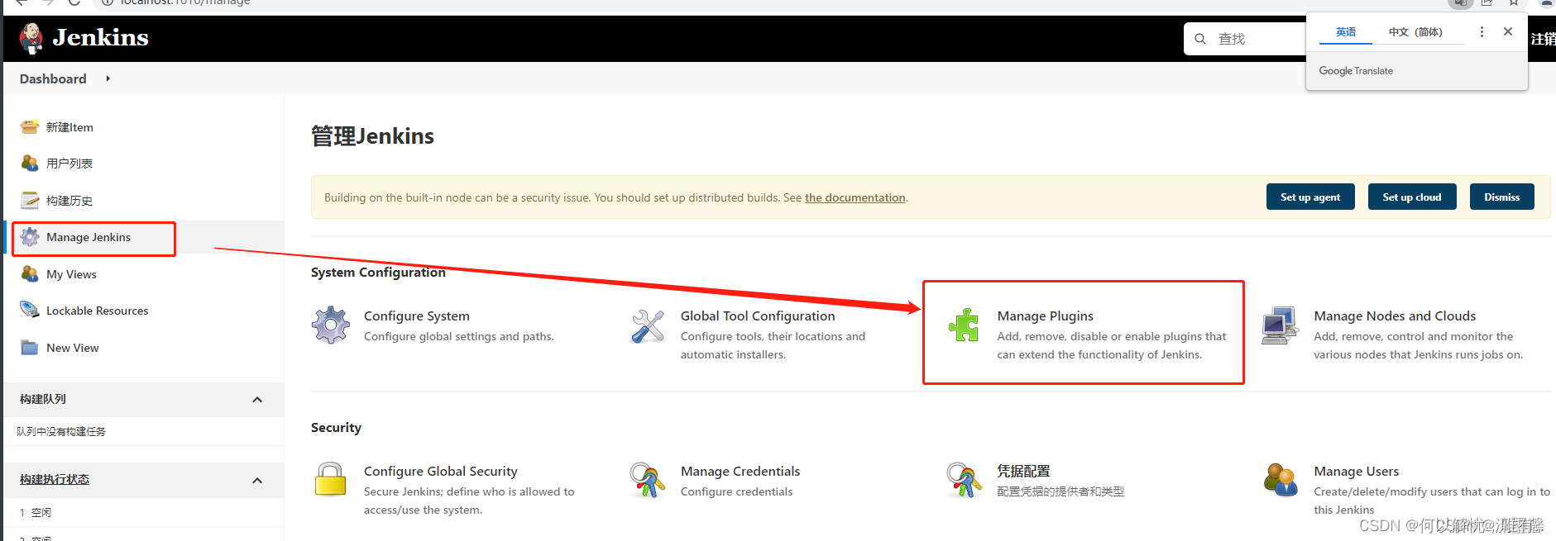Click the Configure Global Security padlock icon

pos(331,479)
